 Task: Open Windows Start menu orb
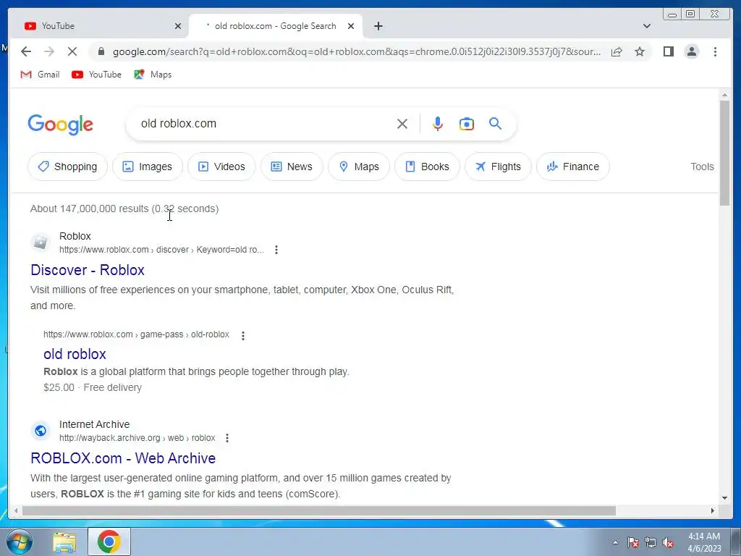19,542
